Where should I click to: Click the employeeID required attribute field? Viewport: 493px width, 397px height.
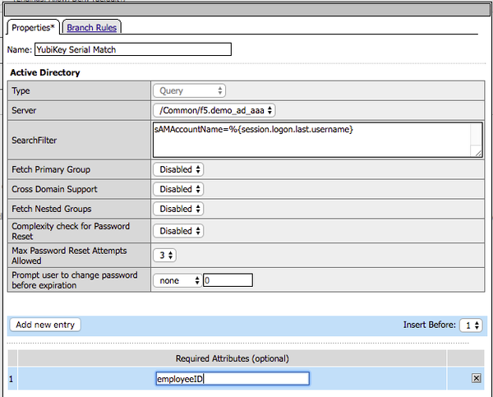(233, 379)
